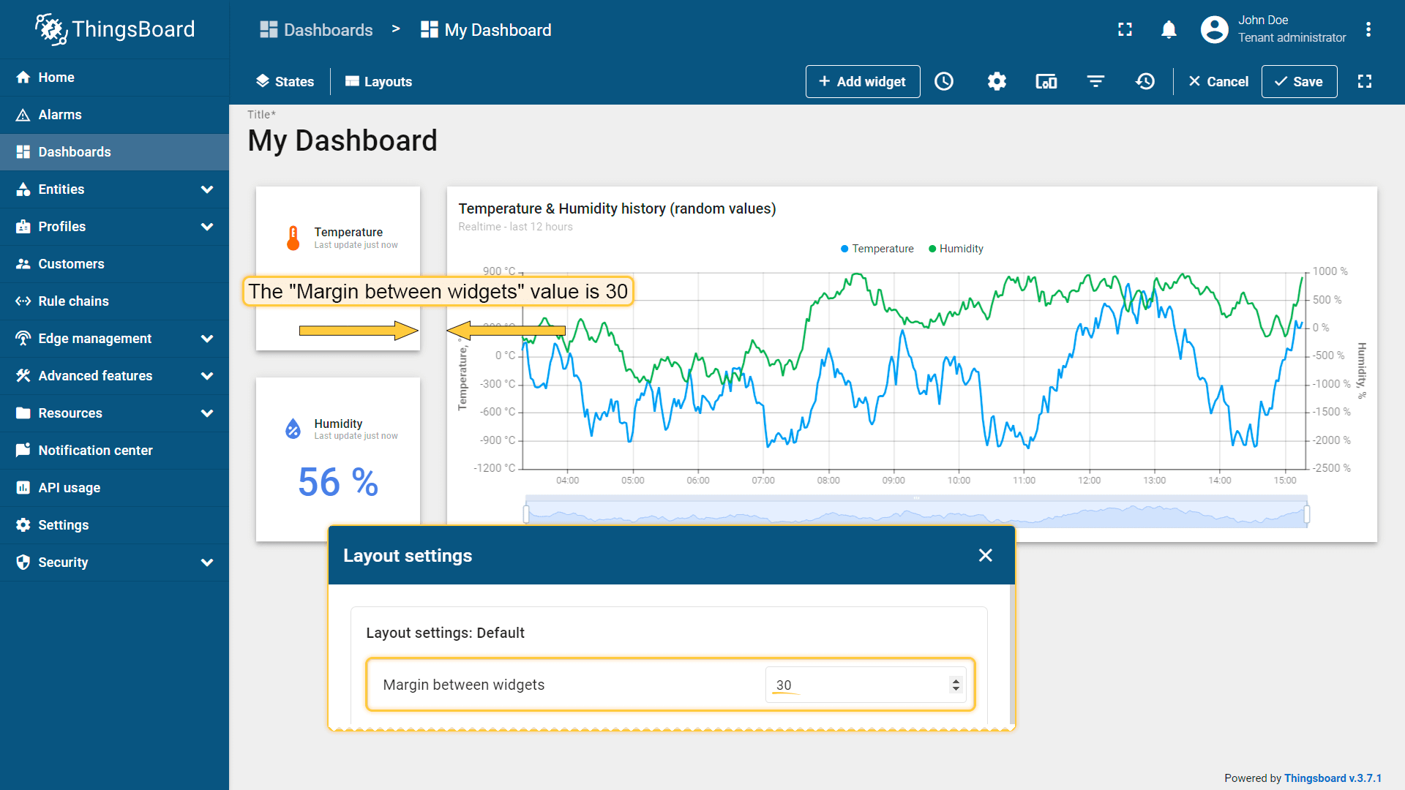Screen dimensions: 1405x790
Task: Click the manage layouts breakpoint icon
Action: tap(1046, 81)
